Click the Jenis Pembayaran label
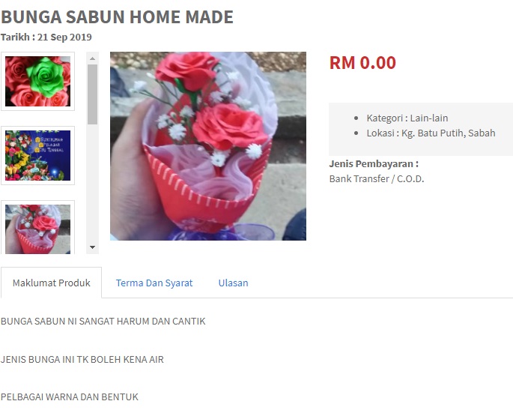Screen dimensions: 513x410 tap(374, 163)
